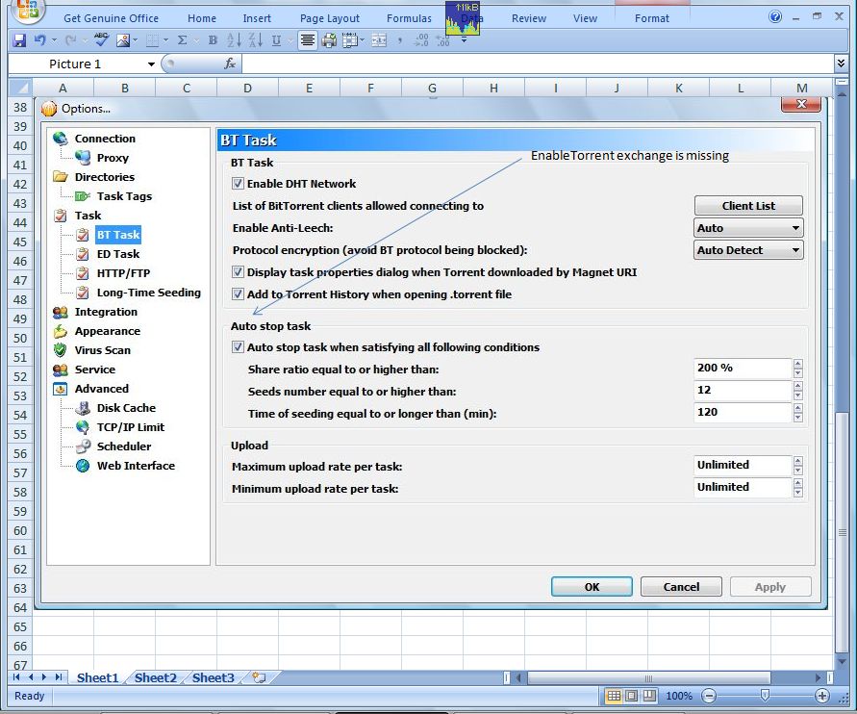Click the zoom slider handle

[x=765, y=696]
